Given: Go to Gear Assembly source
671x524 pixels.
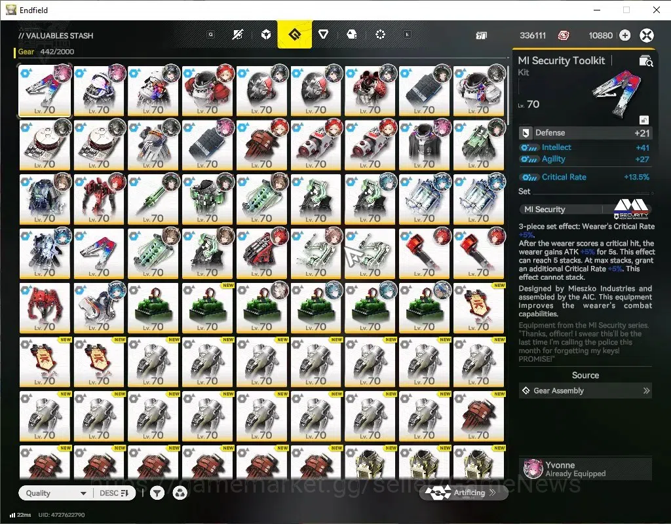Looking at the screenshot, I should (x=585, y=390).
